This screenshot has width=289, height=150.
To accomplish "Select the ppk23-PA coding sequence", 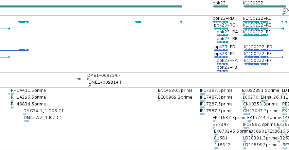I will [x=222, y=64].
